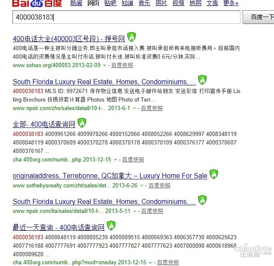Click the Baidu logo
The width and height of the screenshot is (274, 266).
pos(37,4)
